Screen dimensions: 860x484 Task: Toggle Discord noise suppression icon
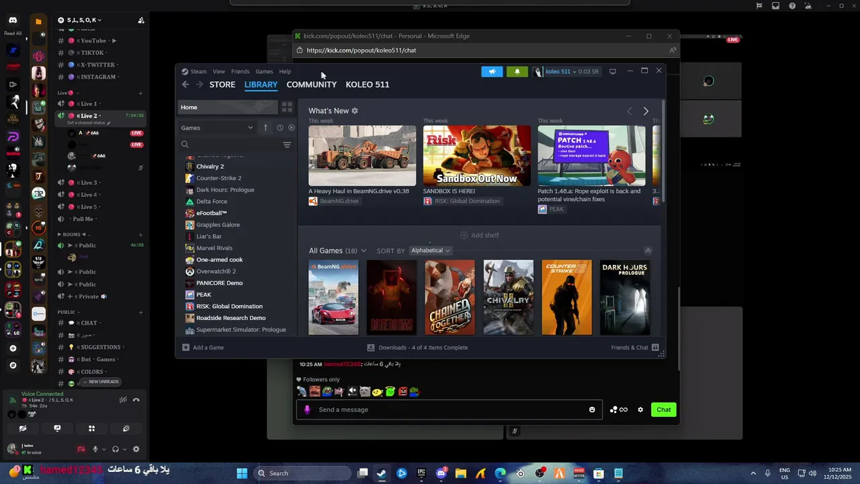123,400
